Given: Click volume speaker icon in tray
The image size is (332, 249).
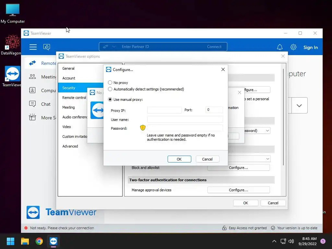Looking at the screenshot, I should tap(291, 241).
